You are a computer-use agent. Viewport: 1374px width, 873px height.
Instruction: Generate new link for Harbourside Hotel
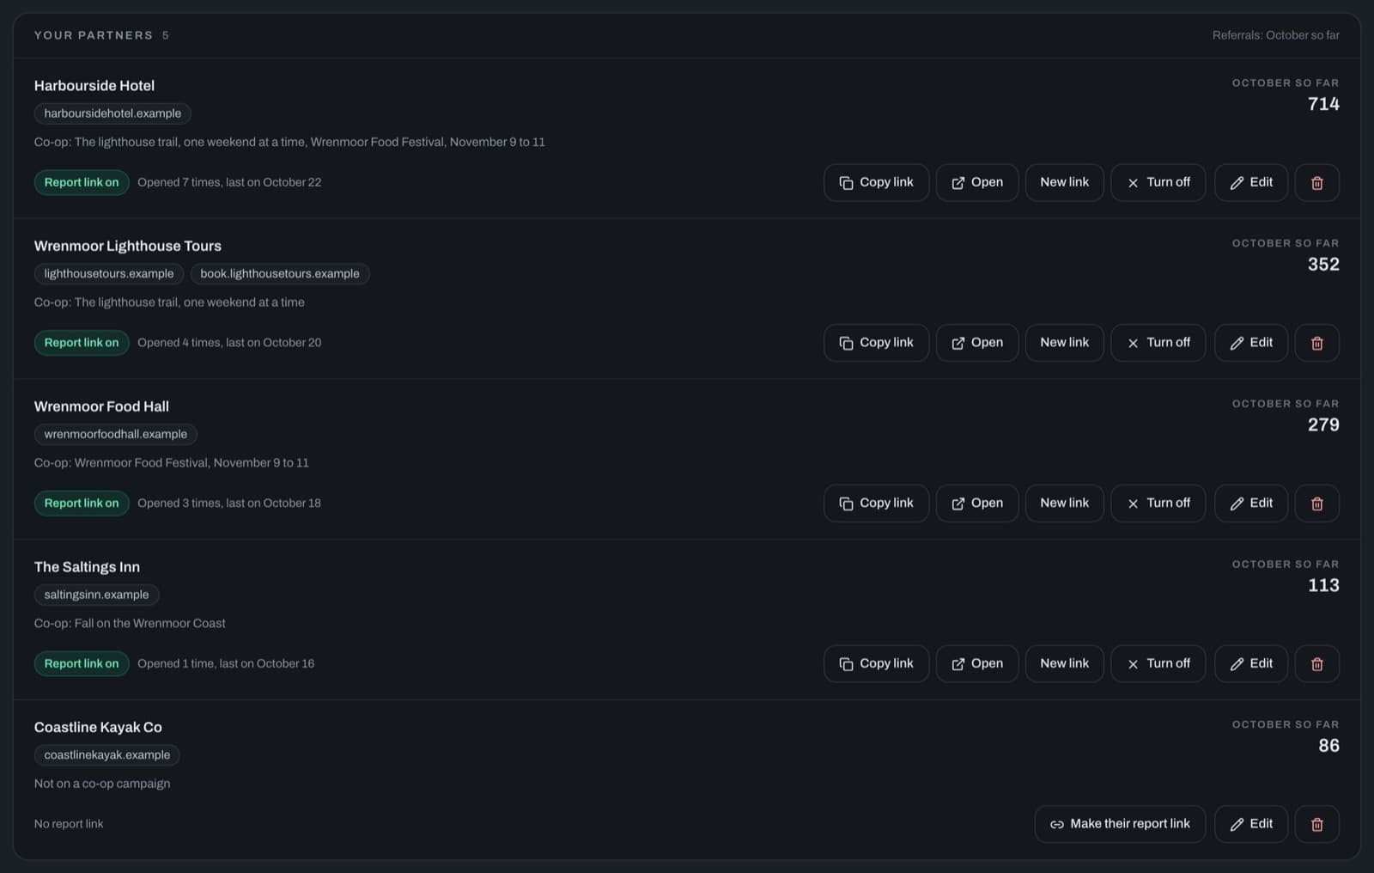point(1064,182)
